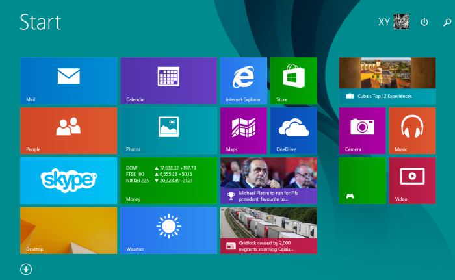This screenshot has height=280, width=455.
Task: Launch the Photos tile
Action: pos(168,131)
